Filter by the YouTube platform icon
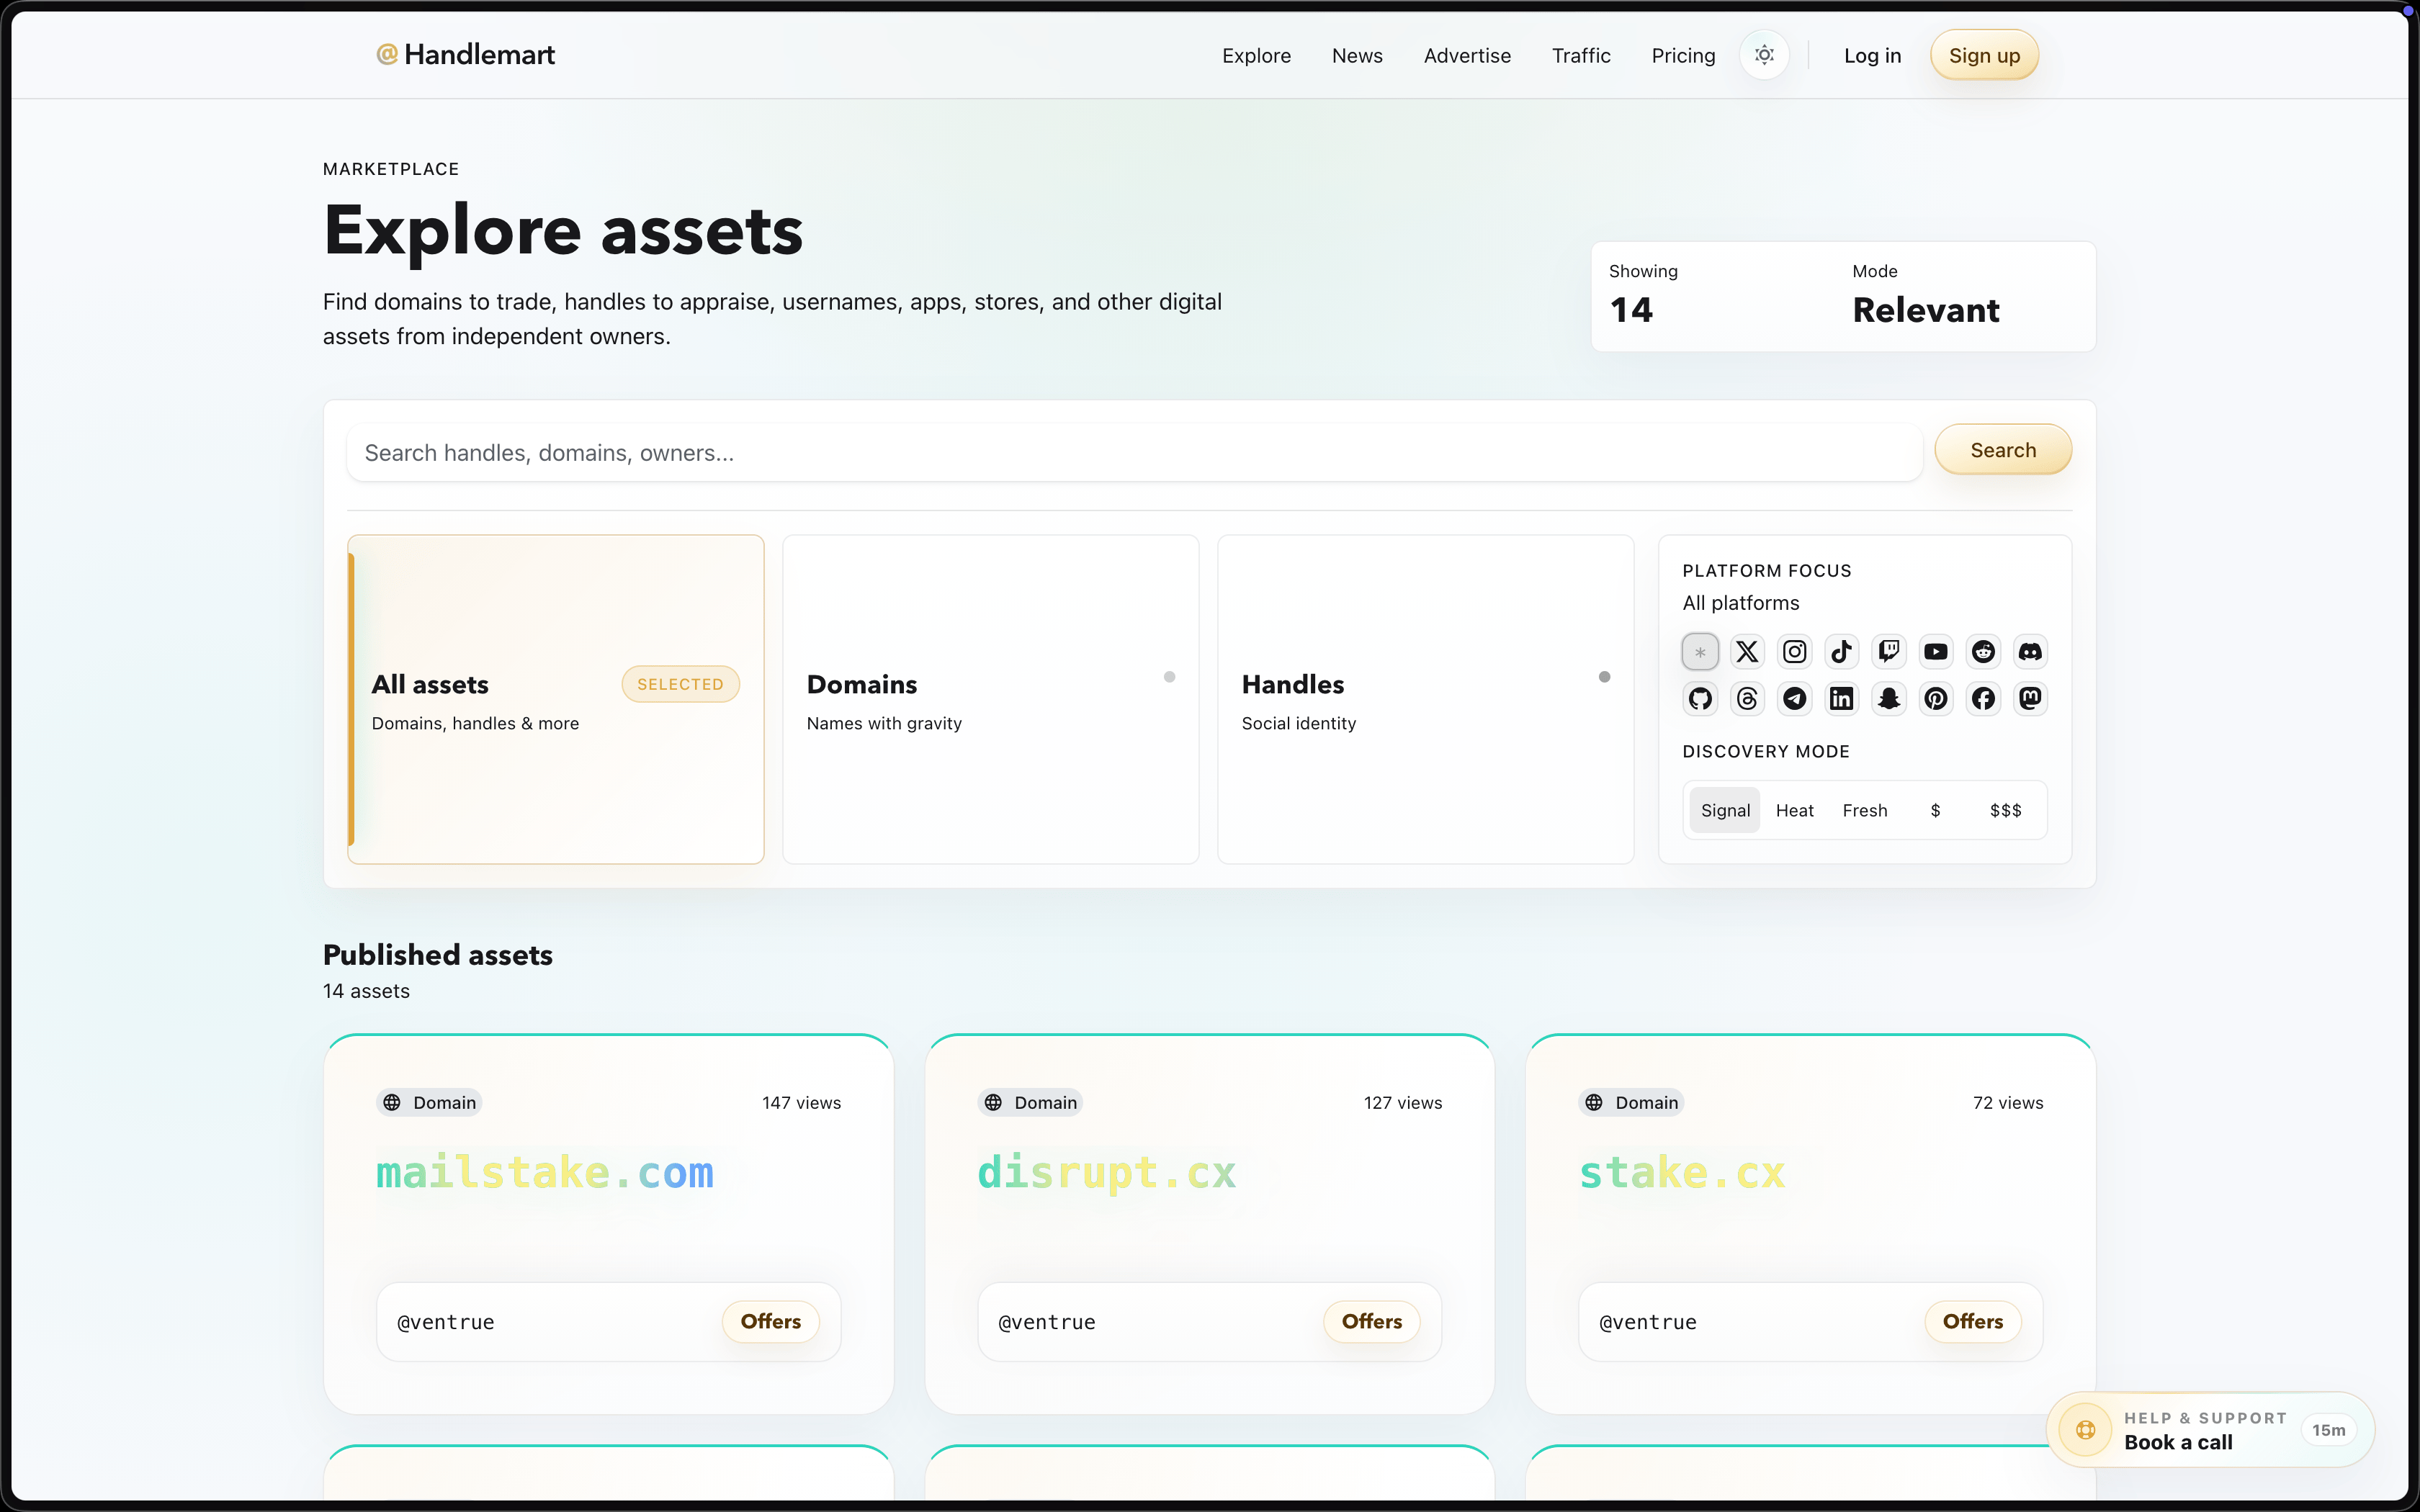 pyautogui.click(x=1936, y=652)
